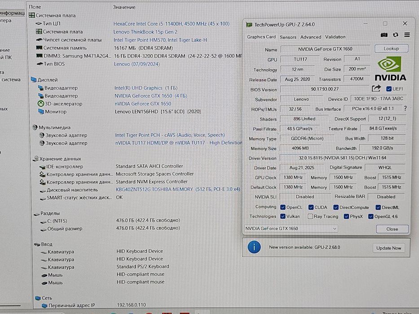419x314 pixels.
Task: Click the 3D-акселератор Xbox-style icon
Action: tap(40, 104)
